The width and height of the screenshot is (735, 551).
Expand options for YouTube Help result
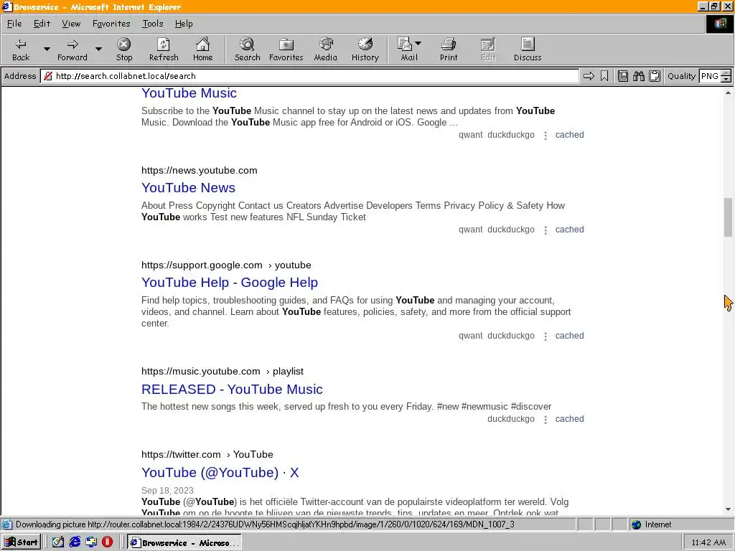[546, 336]
